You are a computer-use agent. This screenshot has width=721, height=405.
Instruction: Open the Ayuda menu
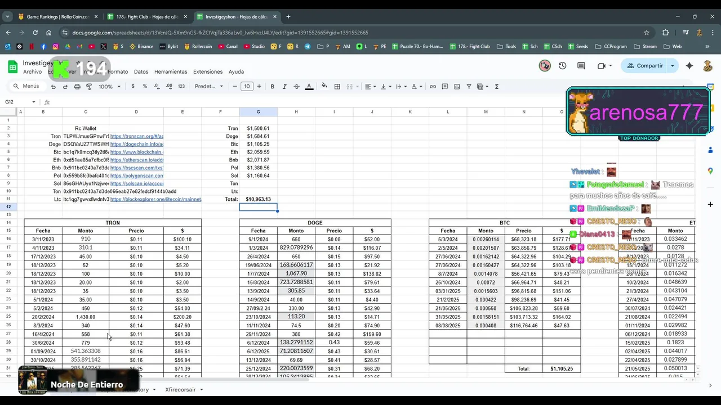(236, 72)
